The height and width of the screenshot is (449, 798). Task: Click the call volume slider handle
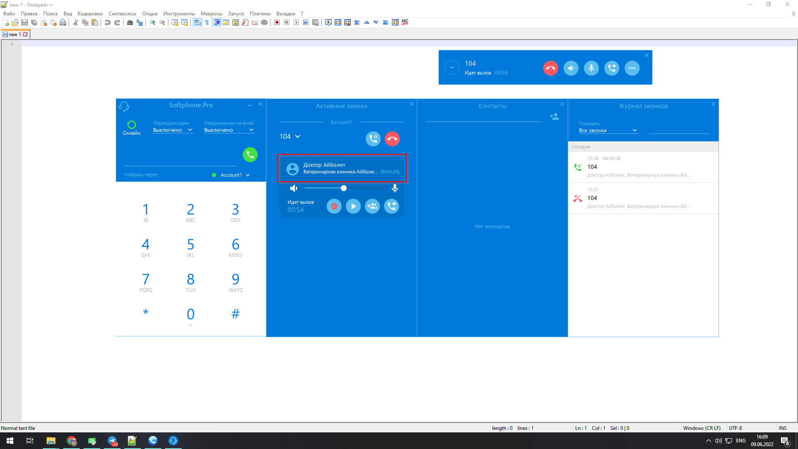pyautogui.click(x=344, y=188)
